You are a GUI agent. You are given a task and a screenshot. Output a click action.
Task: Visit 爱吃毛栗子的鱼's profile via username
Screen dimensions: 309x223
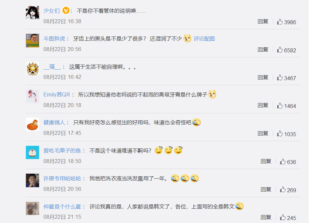[x=62, y=151]
